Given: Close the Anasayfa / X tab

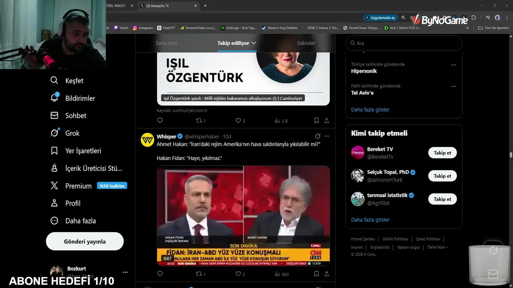Looking at the screenshot, I should pyautogui.click(x=196, y=6).
